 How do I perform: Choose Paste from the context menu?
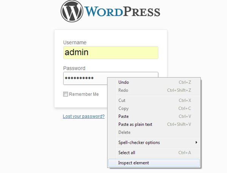pos(154,116)
